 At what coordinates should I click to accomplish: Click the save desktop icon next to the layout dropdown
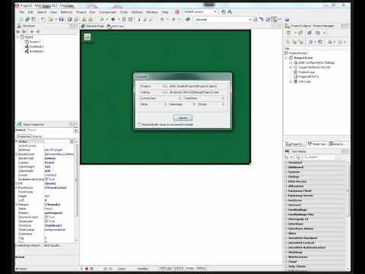pos(224,11)
